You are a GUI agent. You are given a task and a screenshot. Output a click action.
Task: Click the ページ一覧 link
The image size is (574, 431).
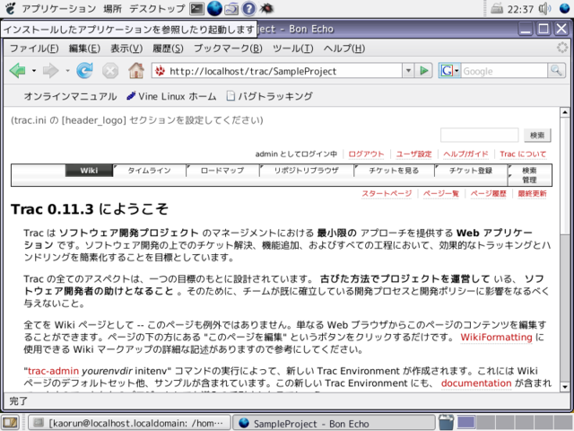pos(441,194)
